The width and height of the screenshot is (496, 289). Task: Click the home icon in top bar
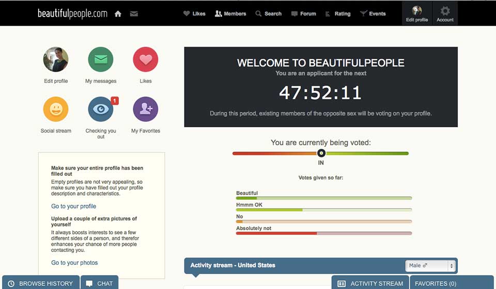click(x=118, y=14)
